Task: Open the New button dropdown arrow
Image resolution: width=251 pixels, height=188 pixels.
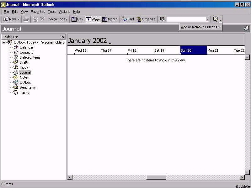Action: (x=19, y=19)
